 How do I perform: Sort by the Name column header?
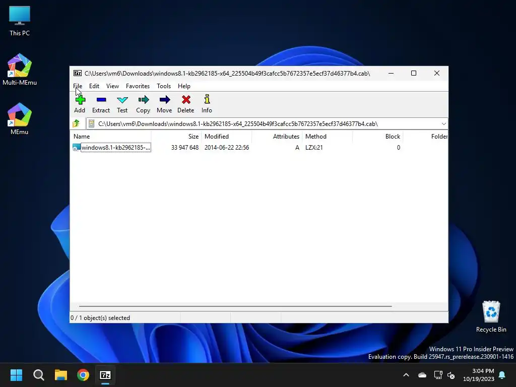pyautogui.click(x=111, y=136)
